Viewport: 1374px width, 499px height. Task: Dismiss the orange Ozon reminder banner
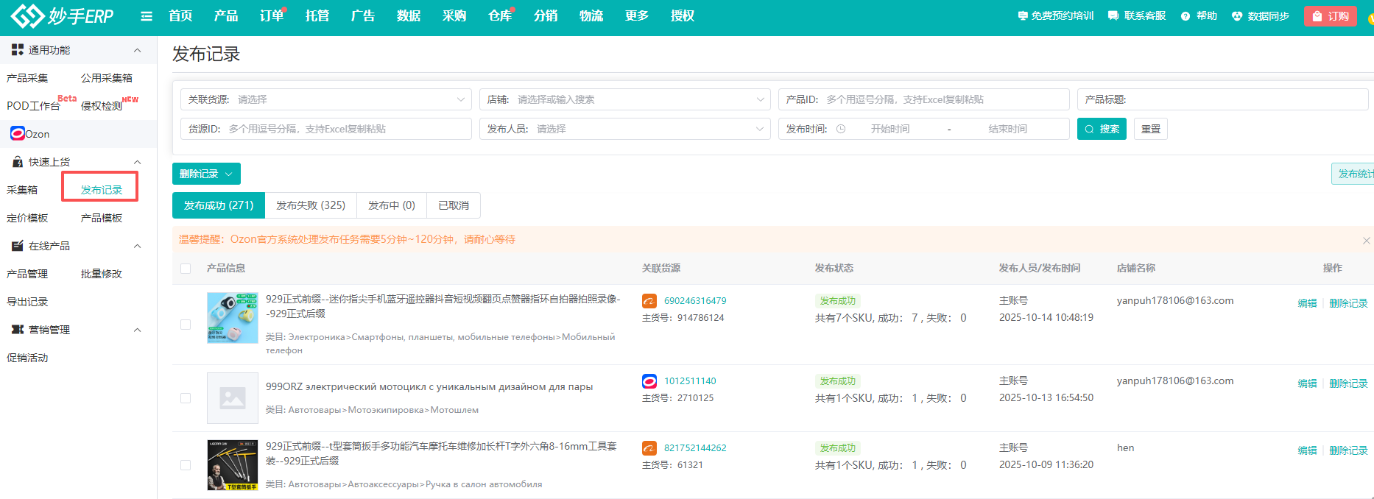[1366, 241]
